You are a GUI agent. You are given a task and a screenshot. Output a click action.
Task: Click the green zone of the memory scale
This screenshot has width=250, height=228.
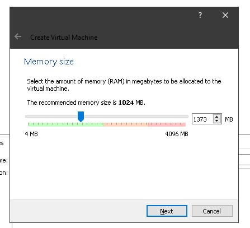pyautogui.click(x=65, y=124)
